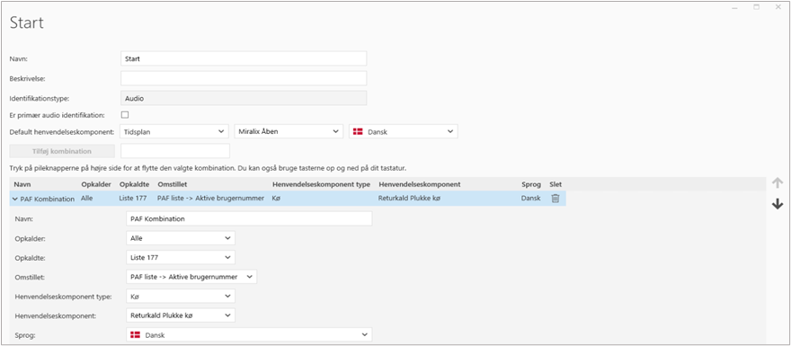The image size is (791, 346).
Task: Move selected combination up with arrow
Action: [x=778, y=183]
